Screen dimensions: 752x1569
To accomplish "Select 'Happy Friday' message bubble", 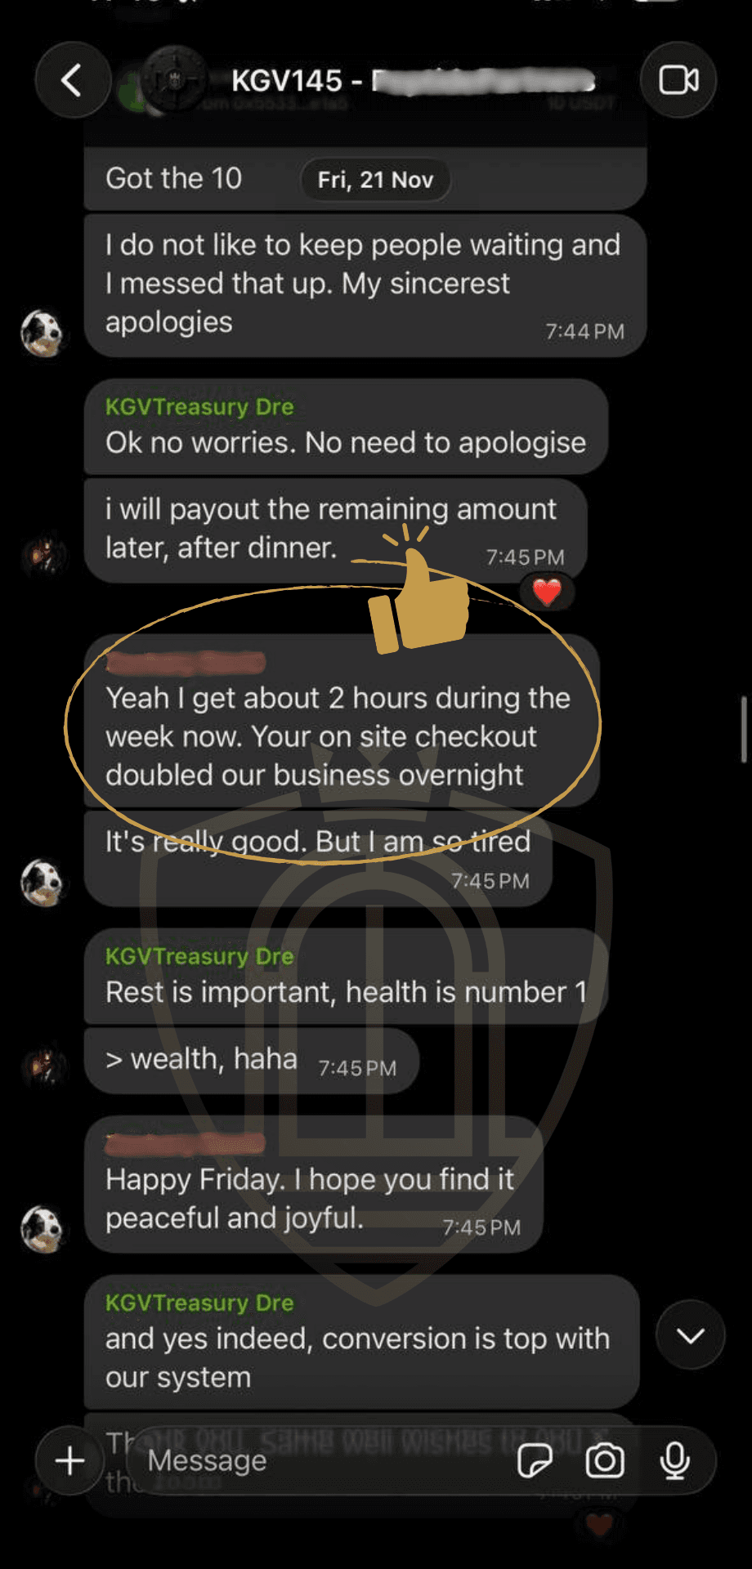I will pyautogui.click(x=314, y=1185).
